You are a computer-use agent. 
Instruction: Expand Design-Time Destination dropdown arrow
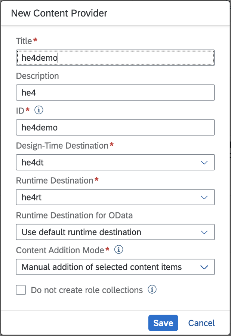point(204,163)
